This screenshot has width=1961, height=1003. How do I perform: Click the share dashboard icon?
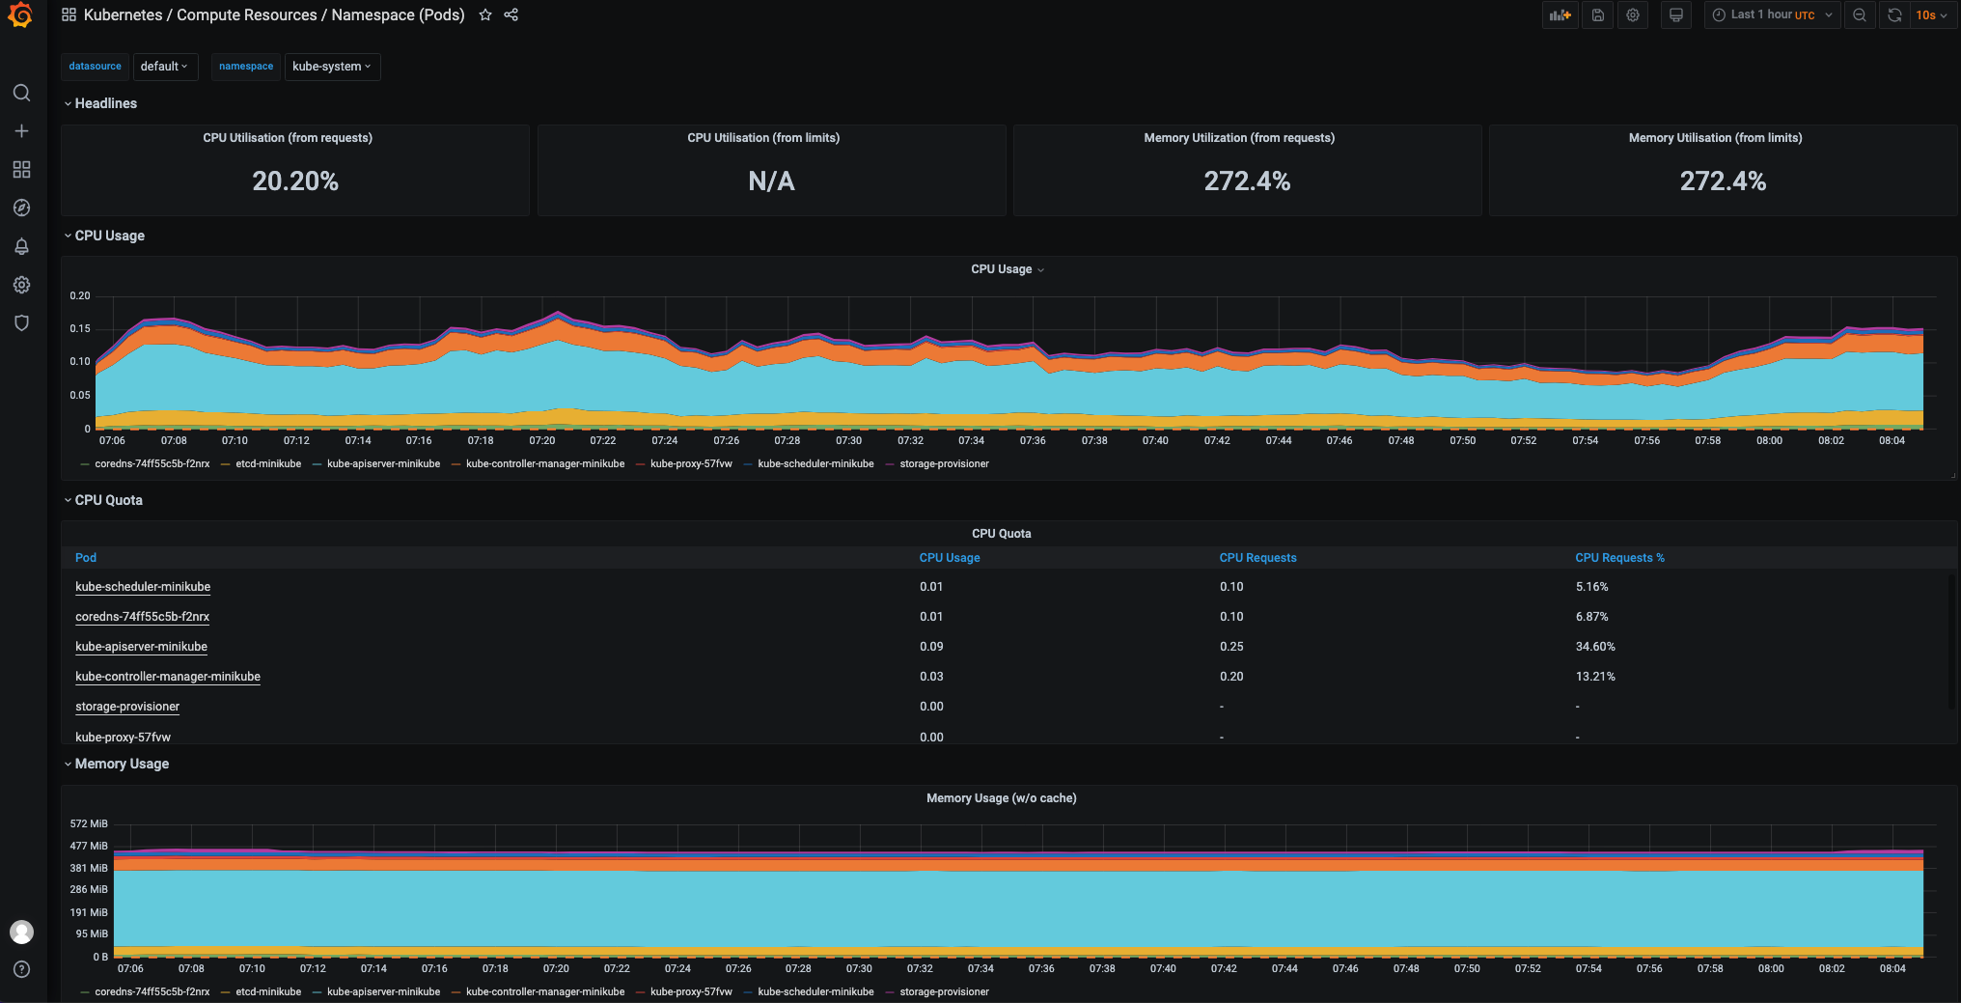[511, 14]
